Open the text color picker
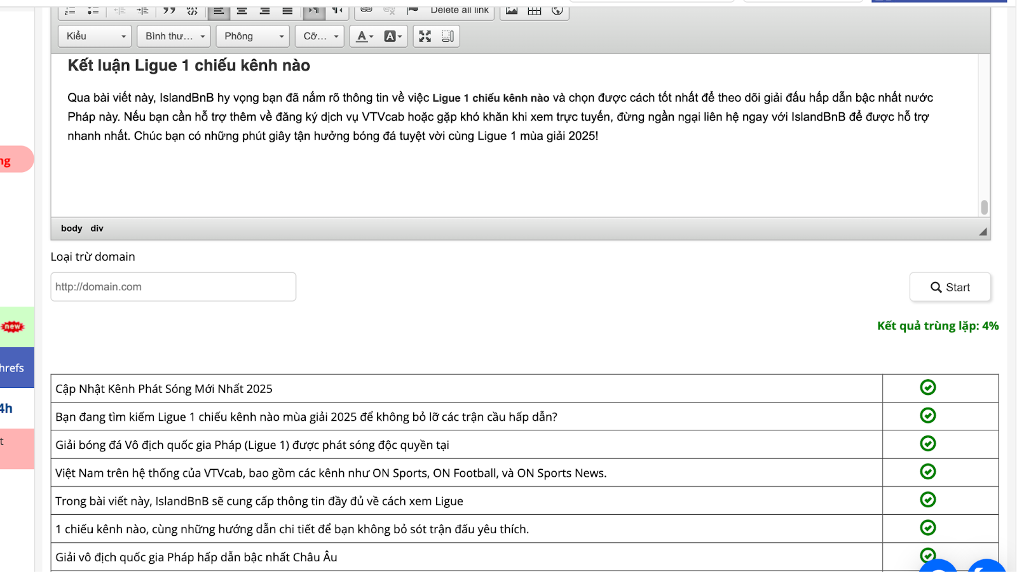Image resolution: width=1017 pixels, height=572 pixels. pyautogui.click(x=365, y=36)
